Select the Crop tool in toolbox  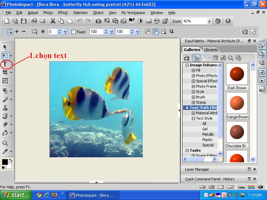[x=5, y=72]
